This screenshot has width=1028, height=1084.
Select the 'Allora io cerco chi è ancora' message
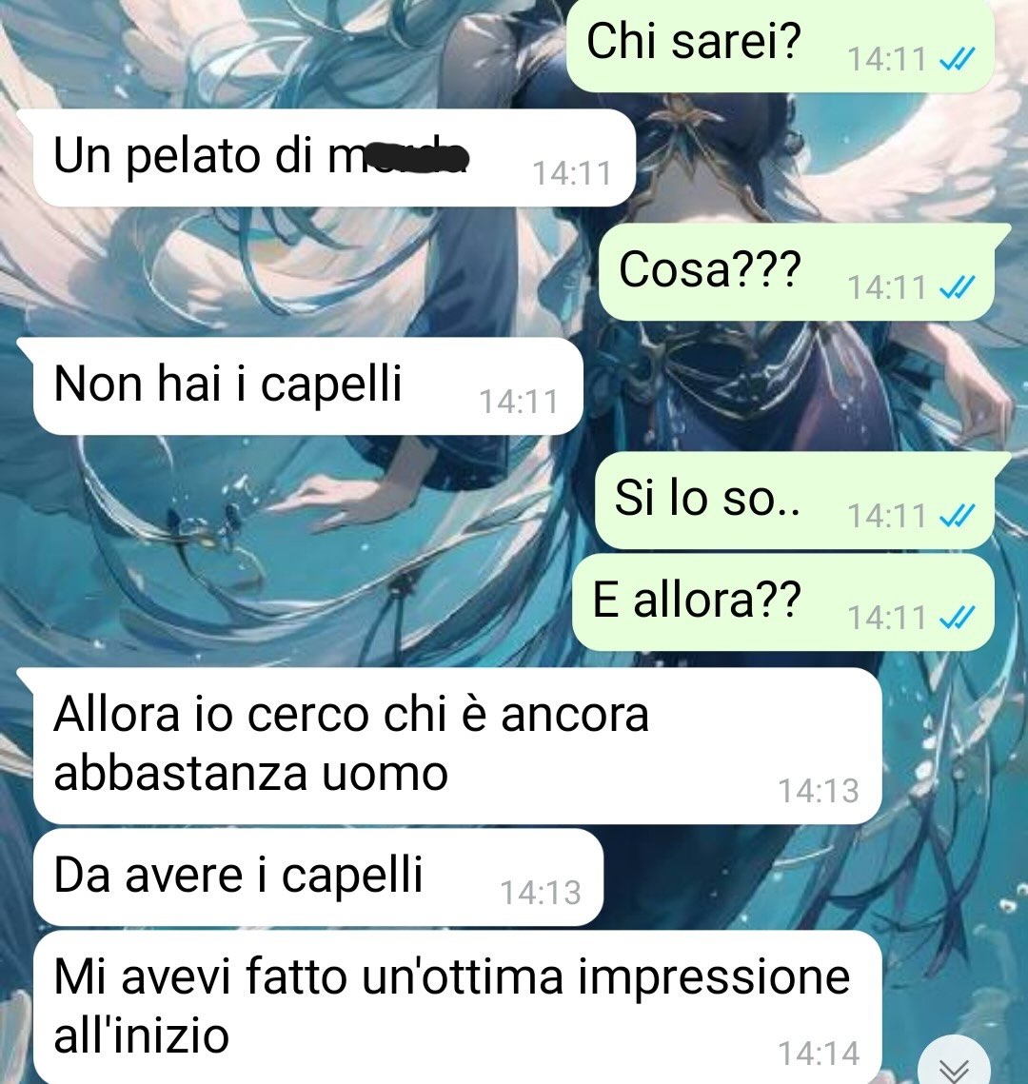(449, 746)
